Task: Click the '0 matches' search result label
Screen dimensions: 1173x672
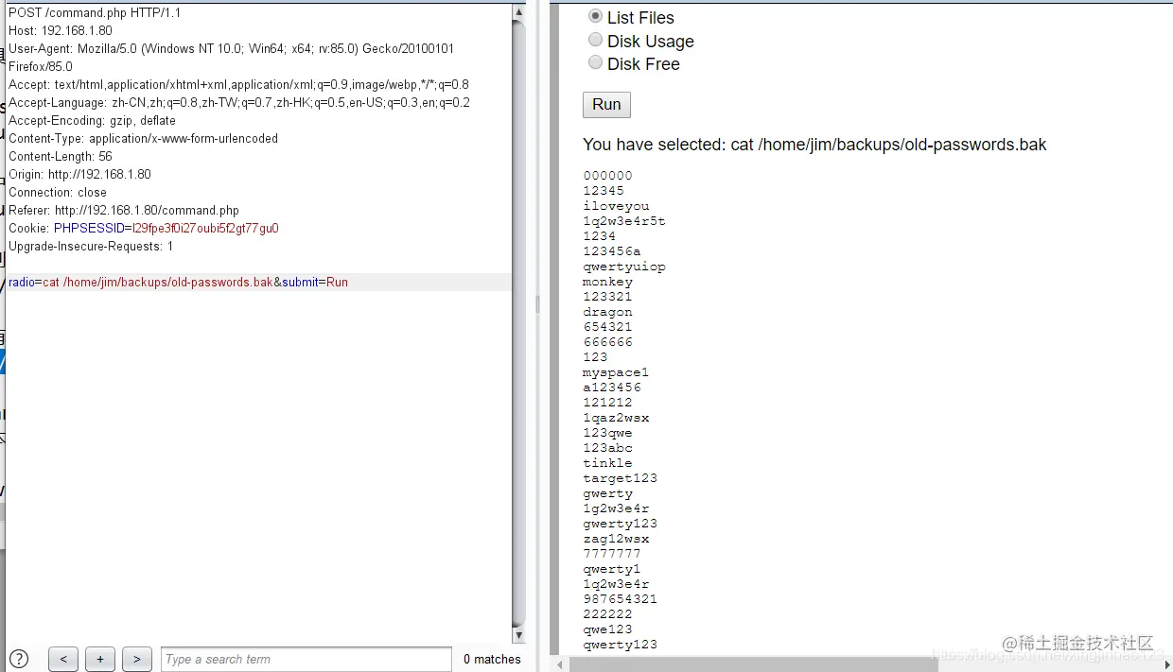Action: click(492, 660)
